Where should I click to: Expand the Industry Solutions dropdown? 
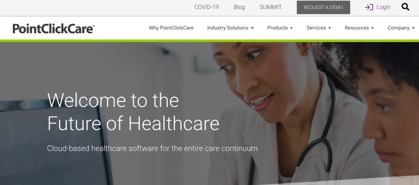[230, 28]
